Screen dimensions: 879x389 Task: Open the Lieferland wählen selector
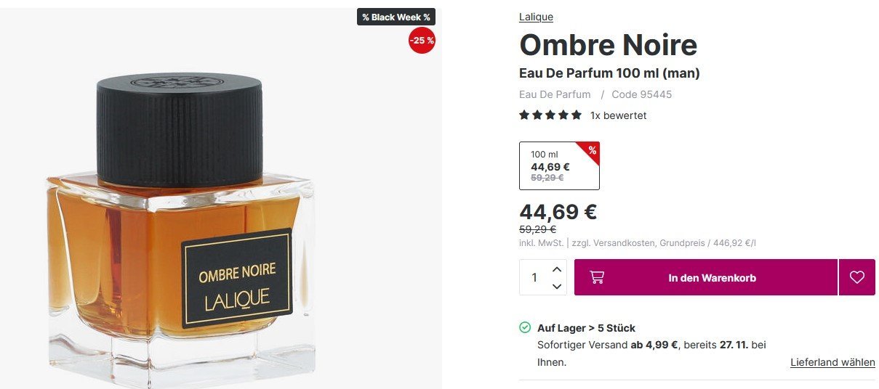click(832, 362)
